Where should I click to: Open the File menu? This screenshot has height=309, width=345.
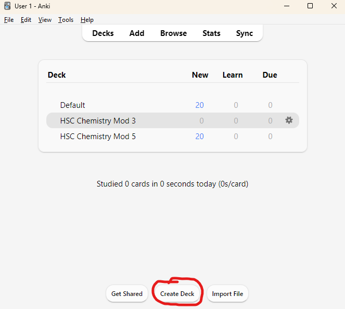pyautogui.click(x=9, y=20)
